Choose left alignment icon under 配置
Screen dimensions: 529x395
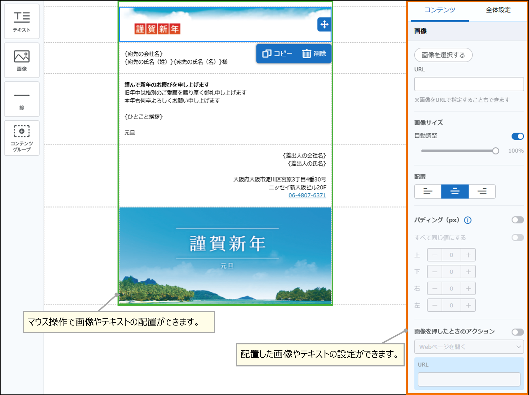tap(428, 192)
